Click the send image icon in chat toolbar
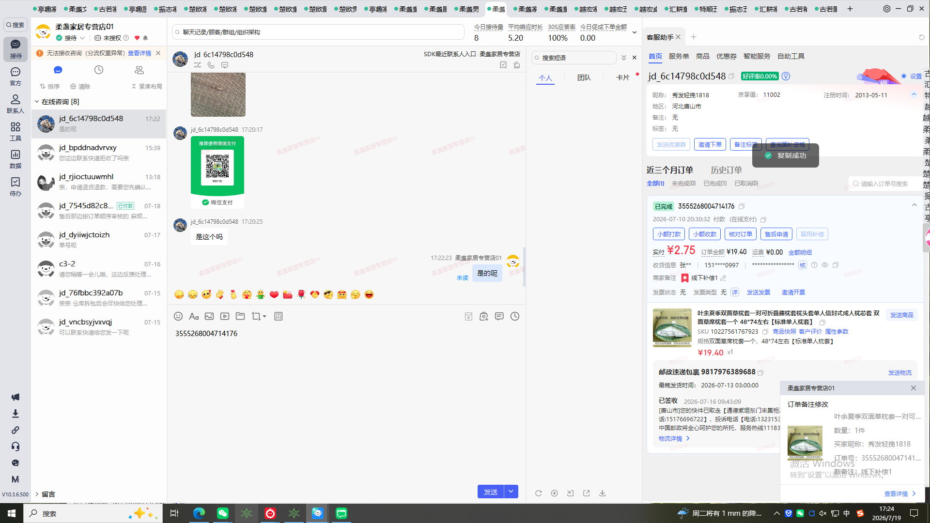 point(209,316)
